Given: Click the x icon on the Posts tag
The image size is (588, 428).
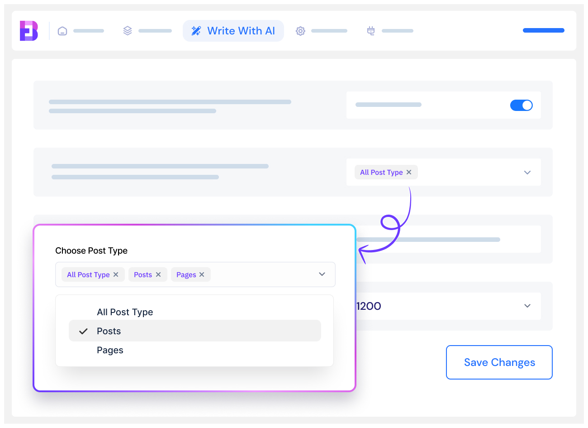Looking at the screenshot, I should [158, 274].
